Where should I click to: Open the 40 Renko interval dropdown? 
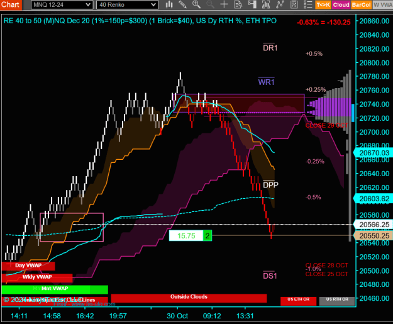coord(127,5)
